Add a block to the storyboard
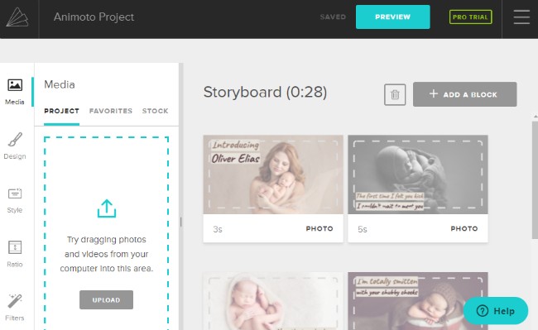Viewport: 538px width, 330px height. point(464,94)
